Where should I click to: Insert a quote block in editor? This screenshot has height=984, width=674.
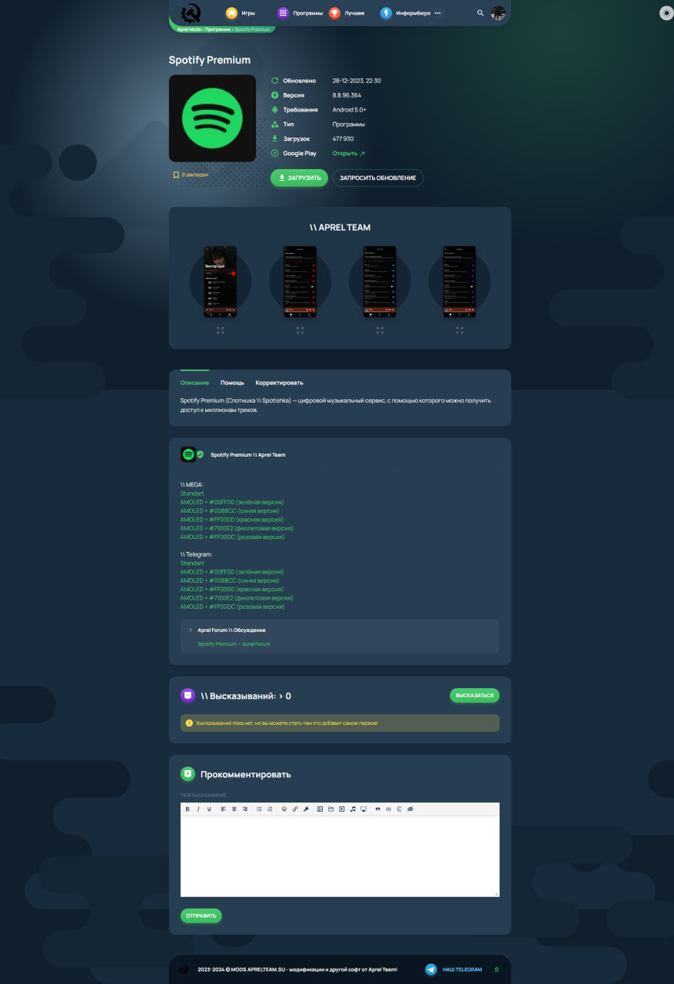click(377, 809)
